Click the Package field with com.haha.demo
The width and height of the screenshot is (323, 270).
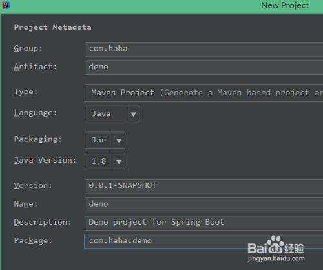click(203, 242)
